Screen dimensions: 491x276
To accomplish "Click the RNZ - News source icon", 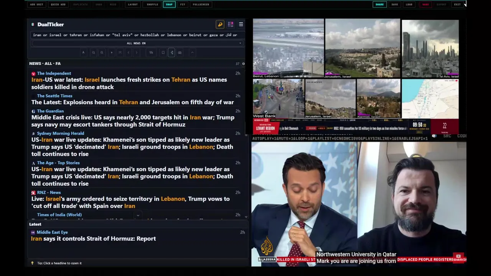I will point(33,193).
